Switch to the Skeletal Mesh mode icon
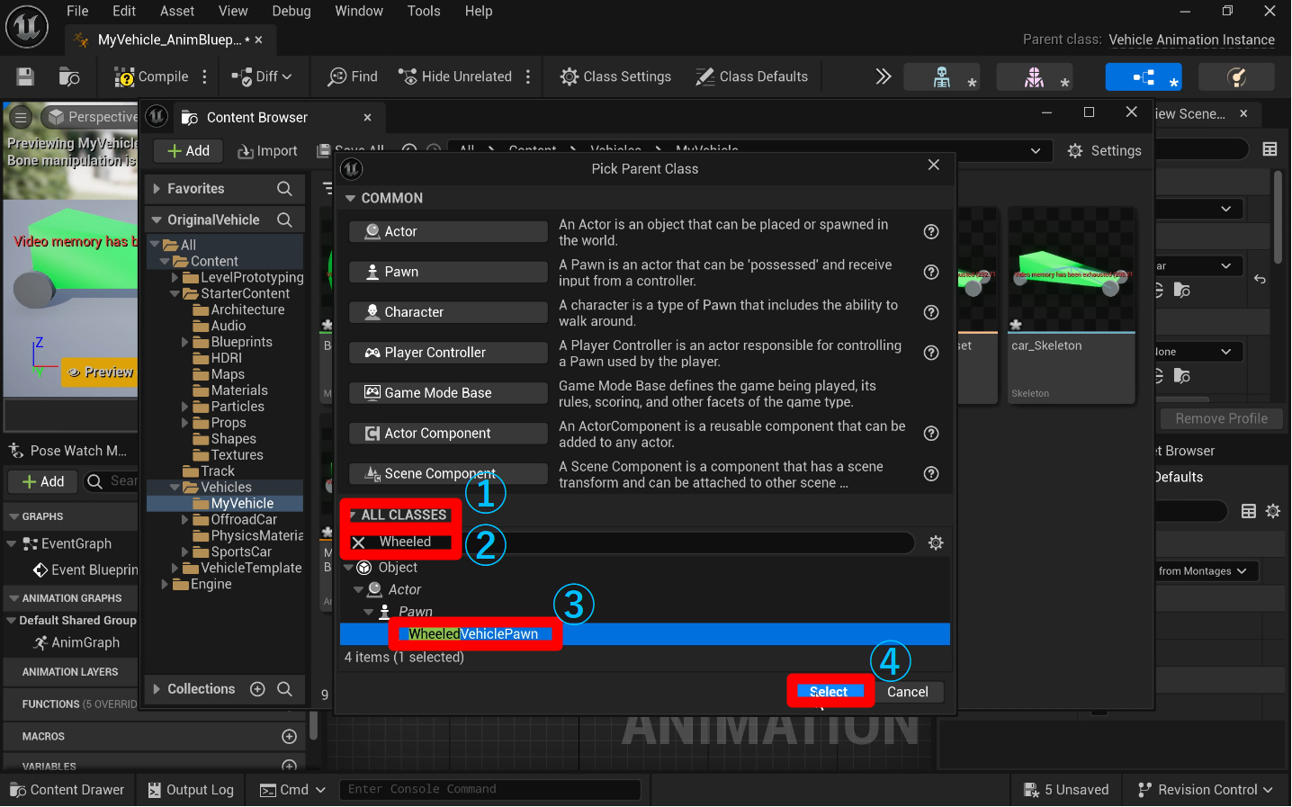 (1035, 77)
